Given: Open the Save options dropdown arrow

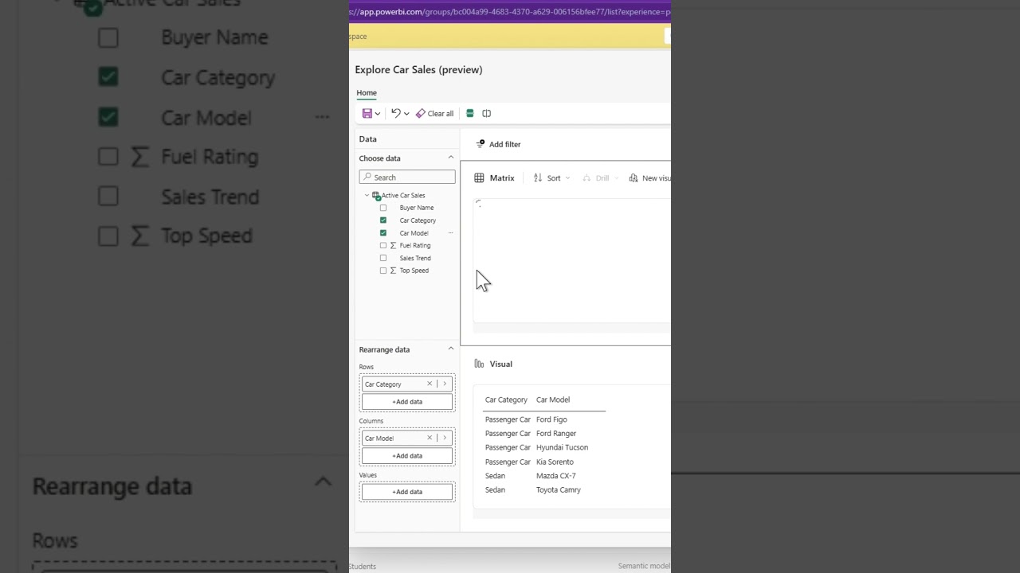Looking at the screenshot, I should 378,114.
